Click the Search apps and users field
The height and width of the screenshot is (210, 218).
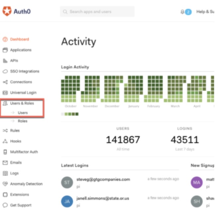point(97,12)
